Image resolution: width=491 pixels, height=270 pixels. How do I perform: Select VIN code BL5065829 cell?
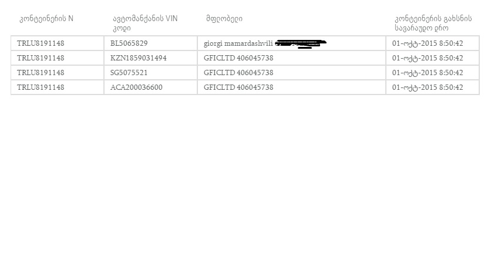[x=150, y=43]
